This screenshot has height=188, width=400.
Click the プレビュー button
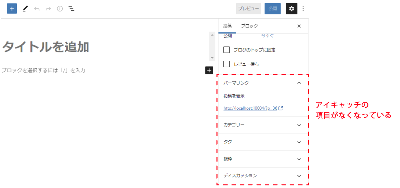coord(248,9)
